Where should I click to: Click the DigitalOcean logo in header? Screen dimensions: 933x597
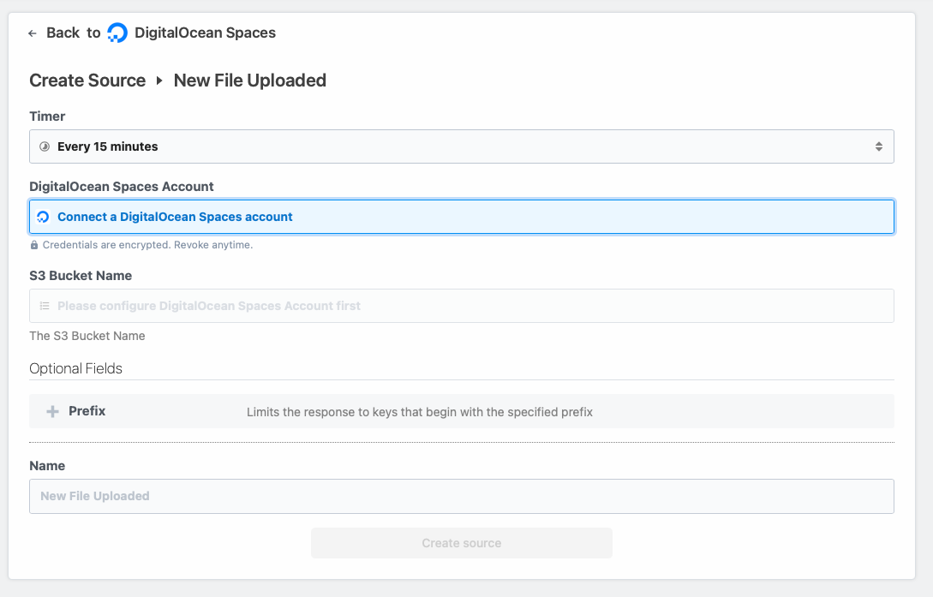click(x=117, y=33)
